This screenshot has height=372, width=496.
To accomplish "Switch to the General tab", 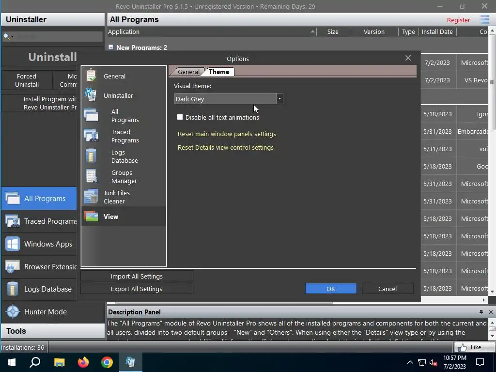I will [188, 72].
